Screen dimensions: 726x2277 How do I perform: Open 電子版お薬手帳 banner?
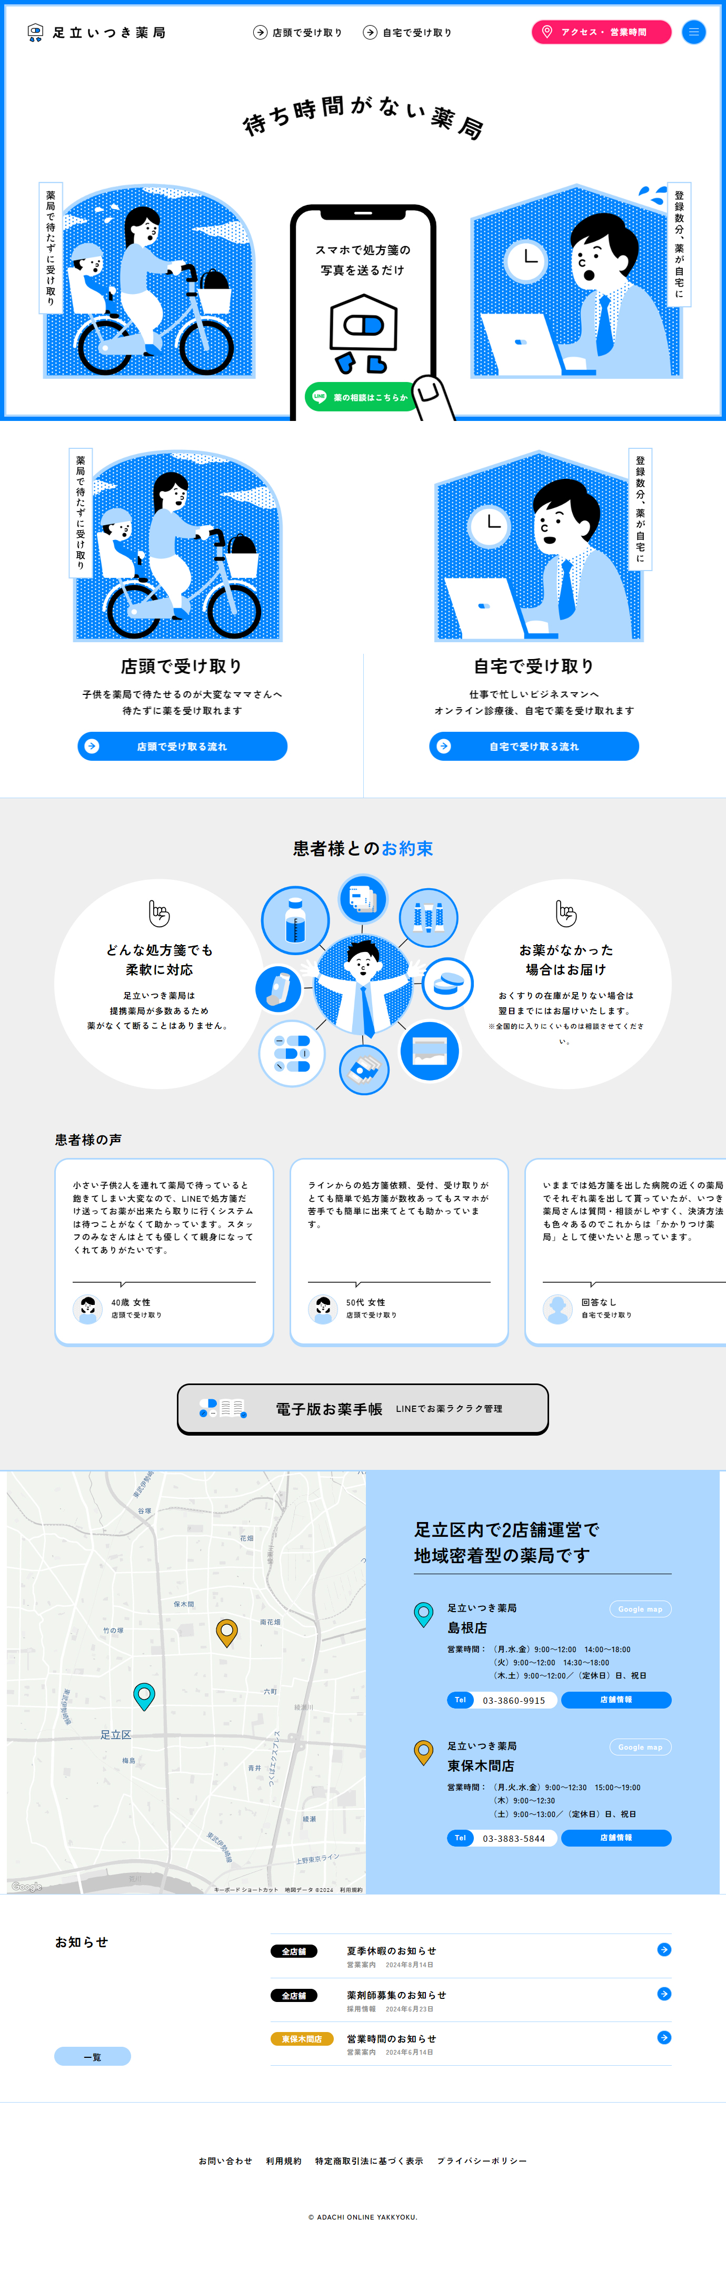pos(363,1409)
